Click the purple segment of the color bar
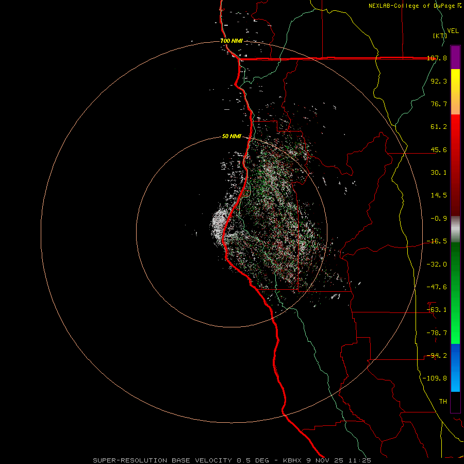 coord(455,57)
